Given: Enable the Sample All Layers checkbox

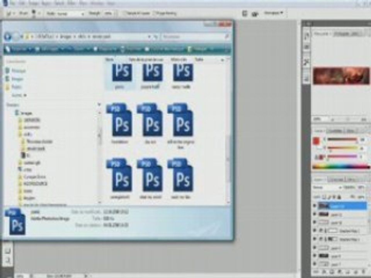Looking at the screenshot, I should [x=137, y=13].
